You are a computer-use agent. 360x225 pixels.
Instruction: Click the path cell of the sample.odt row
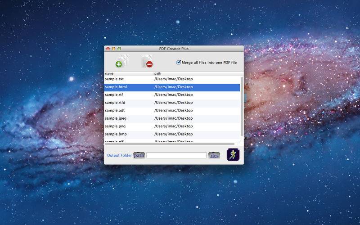[x=174, y=110]
